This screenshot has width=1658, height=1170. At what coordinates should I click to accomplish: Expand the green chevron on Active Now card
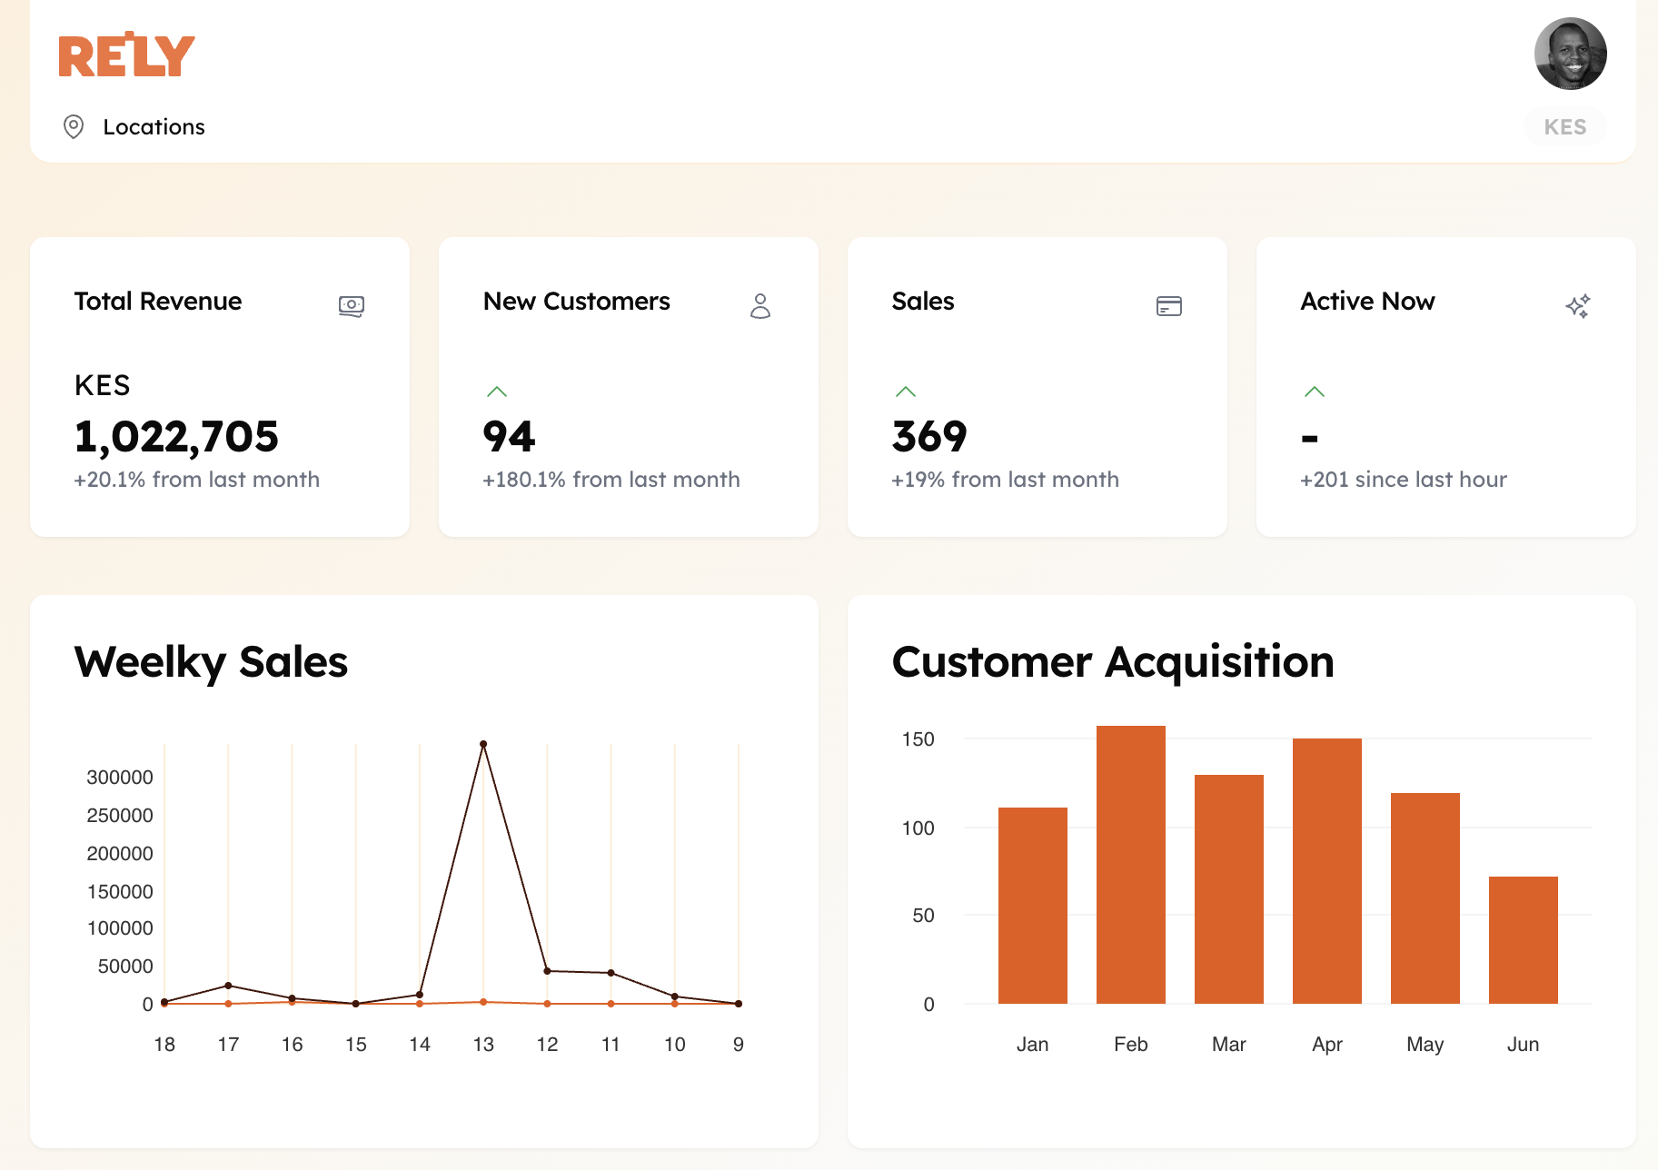click(1315, 391)
